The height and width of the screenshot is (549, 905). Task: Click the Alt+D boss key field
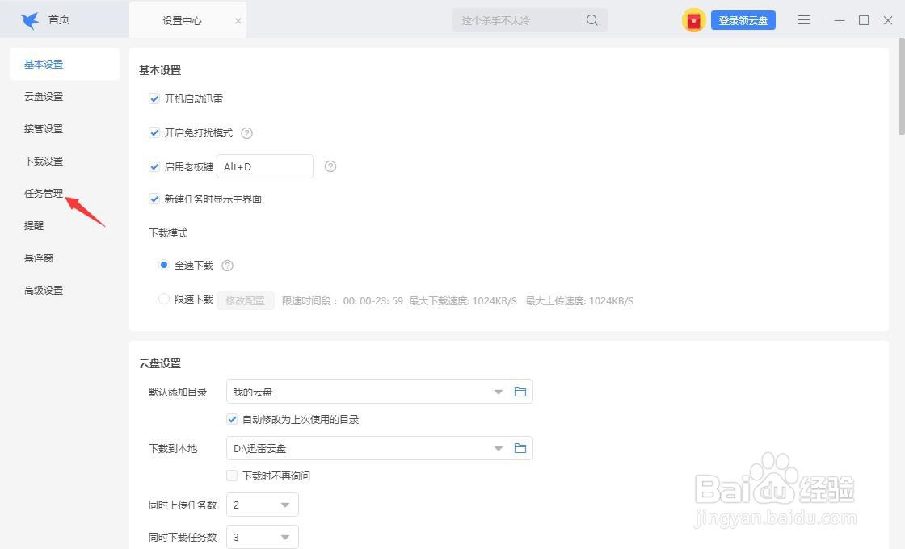coord(265,166)
